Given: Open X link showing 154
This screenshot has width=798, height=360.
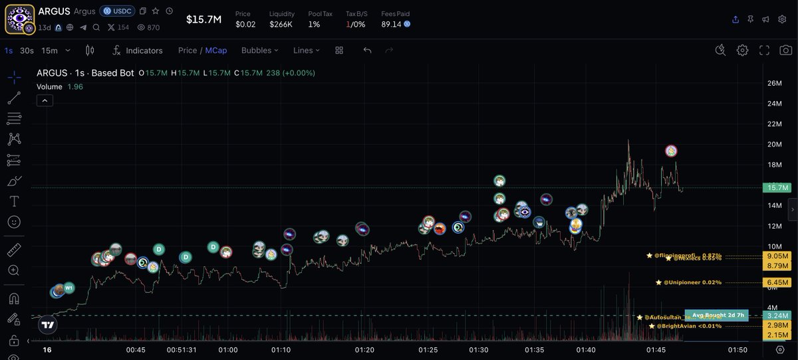Looking at the screenshot, I should tap(118, 27).
